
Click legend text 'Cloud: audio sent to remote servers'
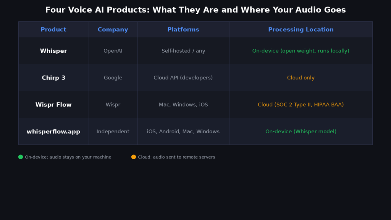176,157
